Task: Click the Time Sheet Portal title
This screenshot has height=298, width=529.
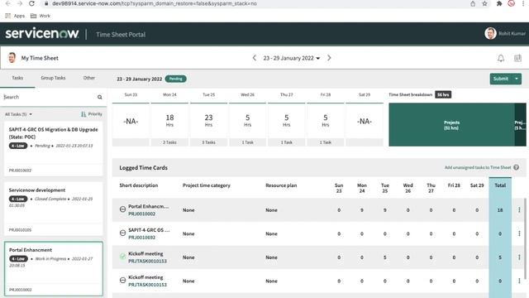Action: 121,35
